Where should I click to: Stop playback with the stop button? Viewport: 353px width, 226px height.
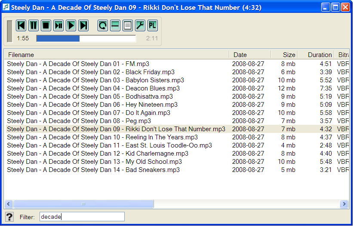[46, 25]
